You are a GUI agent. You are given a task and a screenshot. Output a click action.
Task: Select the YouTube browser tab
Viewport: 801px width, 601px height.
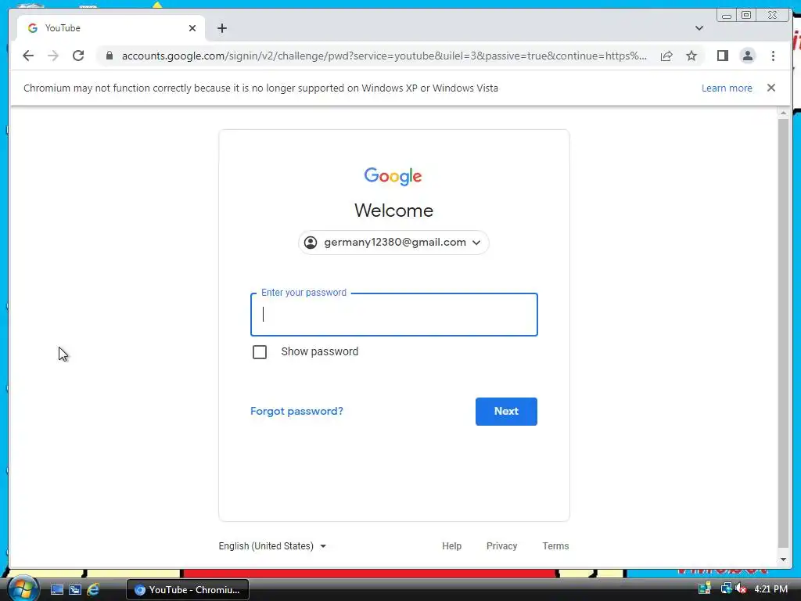click(111, 28)
